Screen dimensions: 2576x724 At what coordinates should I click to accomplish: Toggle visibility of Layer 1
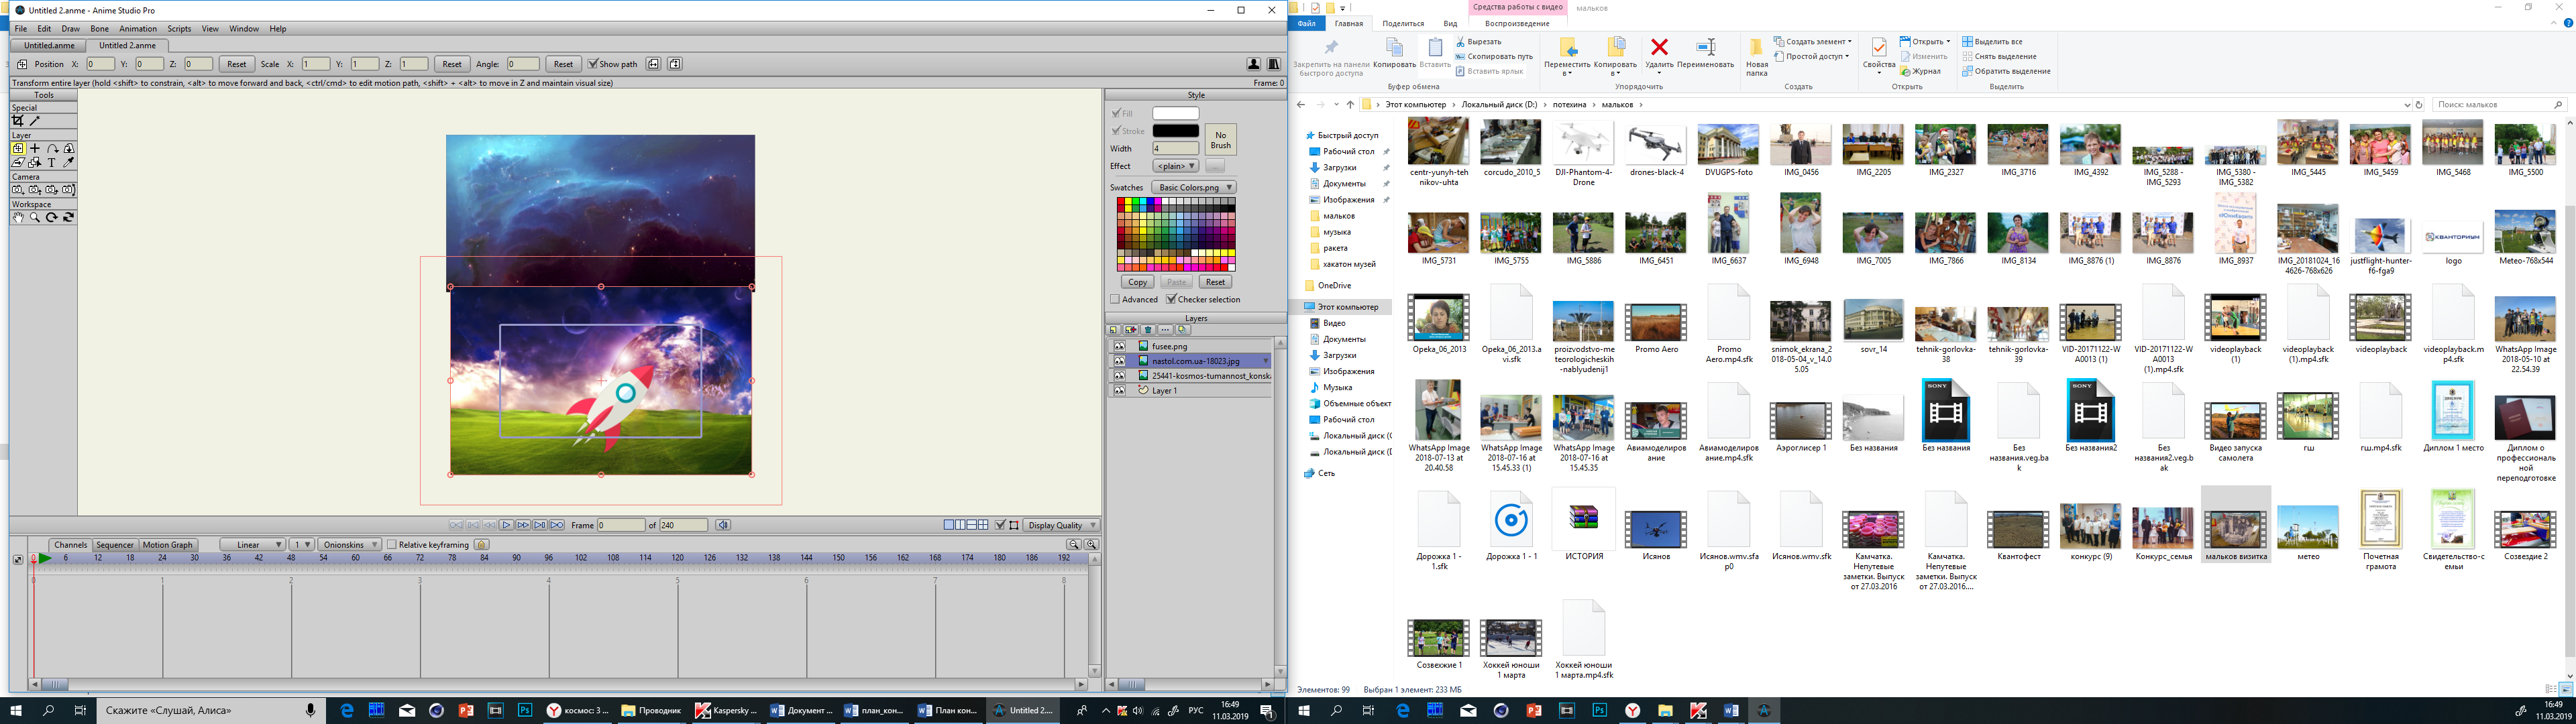1119,391
